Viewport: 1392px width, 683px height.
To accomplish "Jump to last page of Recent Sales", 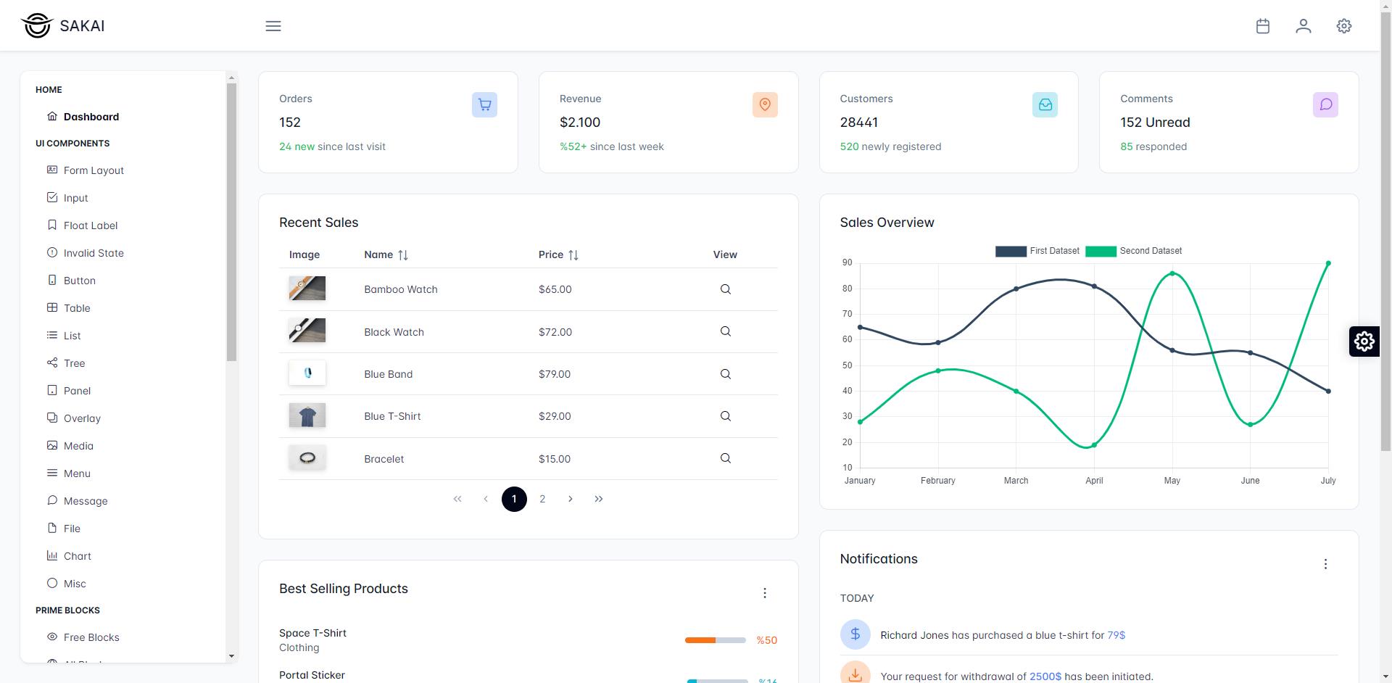I will 599,499.
